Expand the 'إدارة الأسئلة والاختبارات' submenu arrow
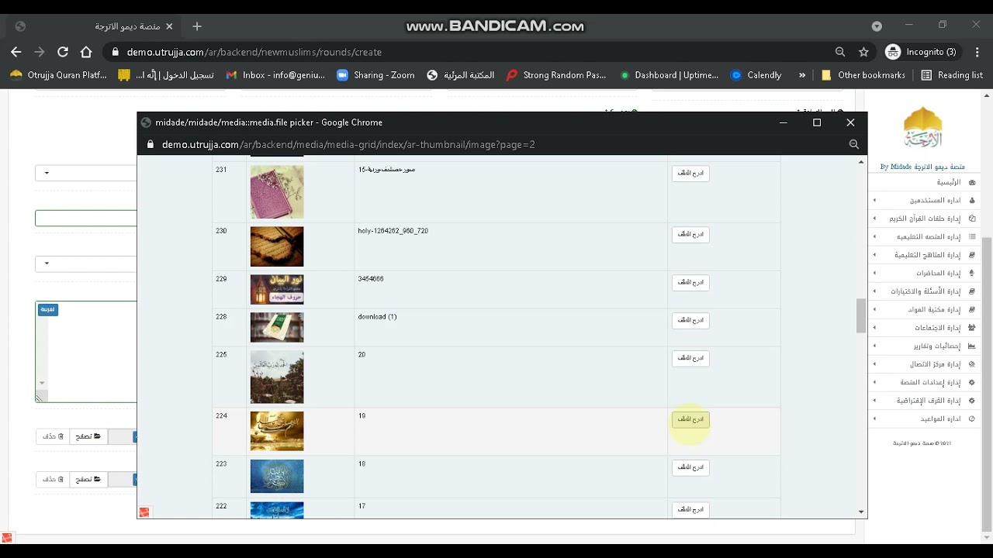This screenshot has height=558, width=993. click(x=874, y=291)
